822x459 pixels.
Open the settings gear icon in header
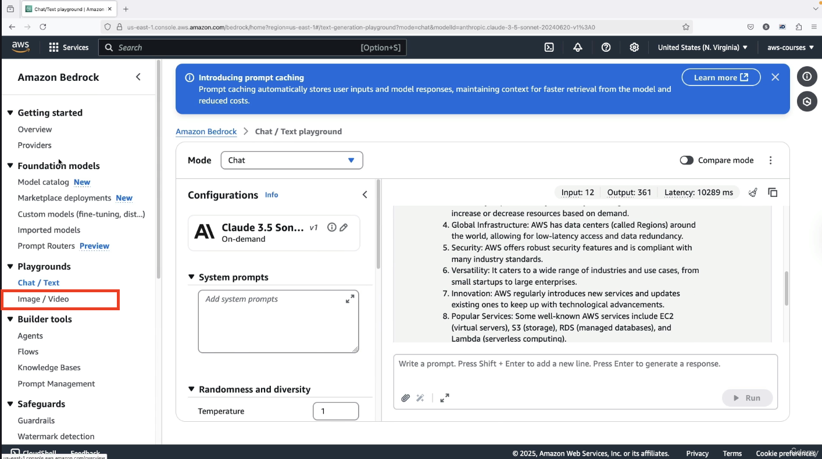634,48
